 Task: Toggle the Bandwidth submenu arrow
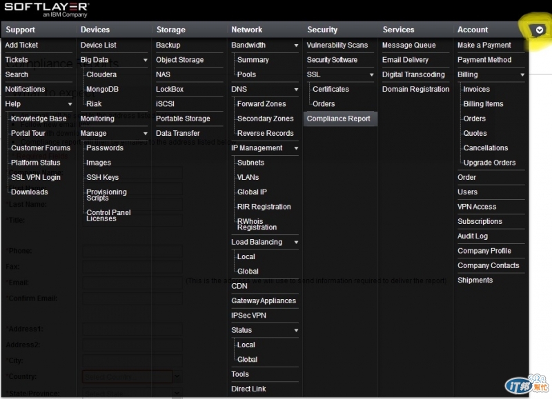[x=296, y=45]
